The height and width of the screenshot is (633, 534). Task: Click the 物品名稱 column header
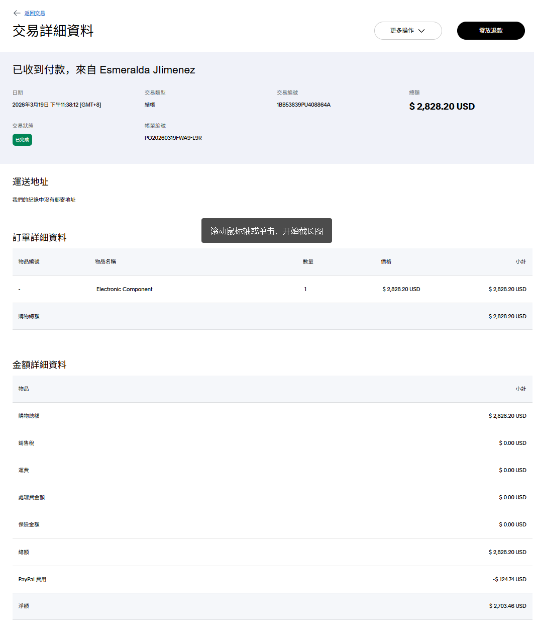pyautogui.click(x=105, y=261)
